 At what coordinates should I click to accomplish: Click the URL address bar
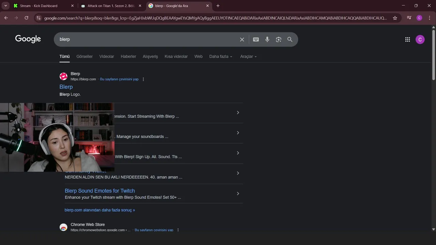[x=215, y=18]
